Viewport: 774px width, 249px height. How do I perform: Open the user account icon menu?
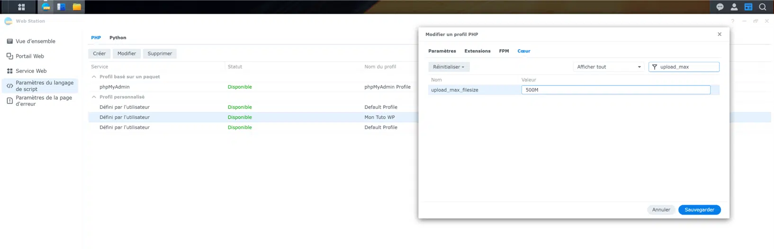pos(734,7)
